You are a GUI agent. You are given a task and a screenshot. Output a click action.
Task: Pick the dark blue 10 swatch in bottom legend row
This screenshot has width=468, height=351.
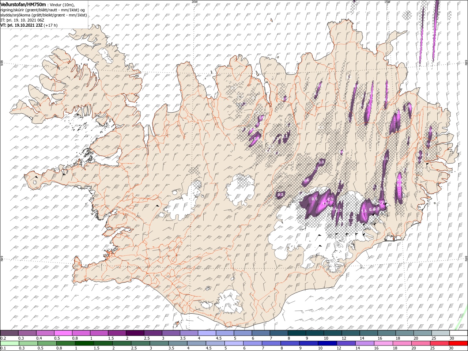tap(328, 343)
